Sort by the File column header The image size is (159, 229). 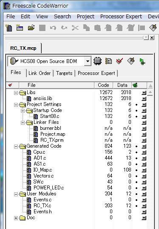57,85
